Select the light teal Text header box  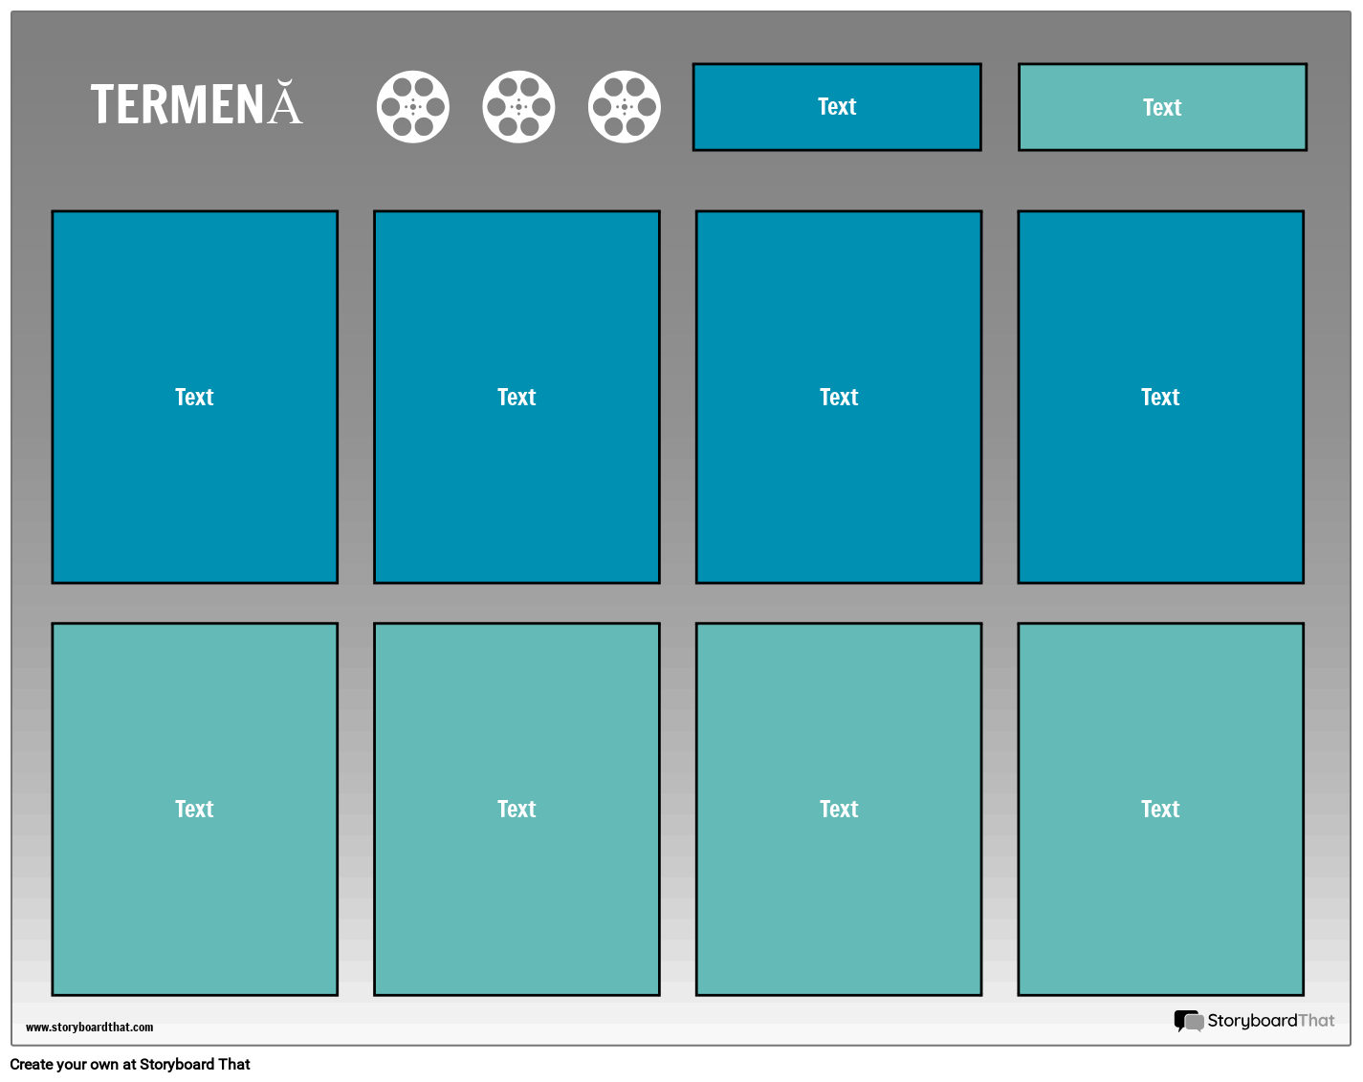[1162, 107]
